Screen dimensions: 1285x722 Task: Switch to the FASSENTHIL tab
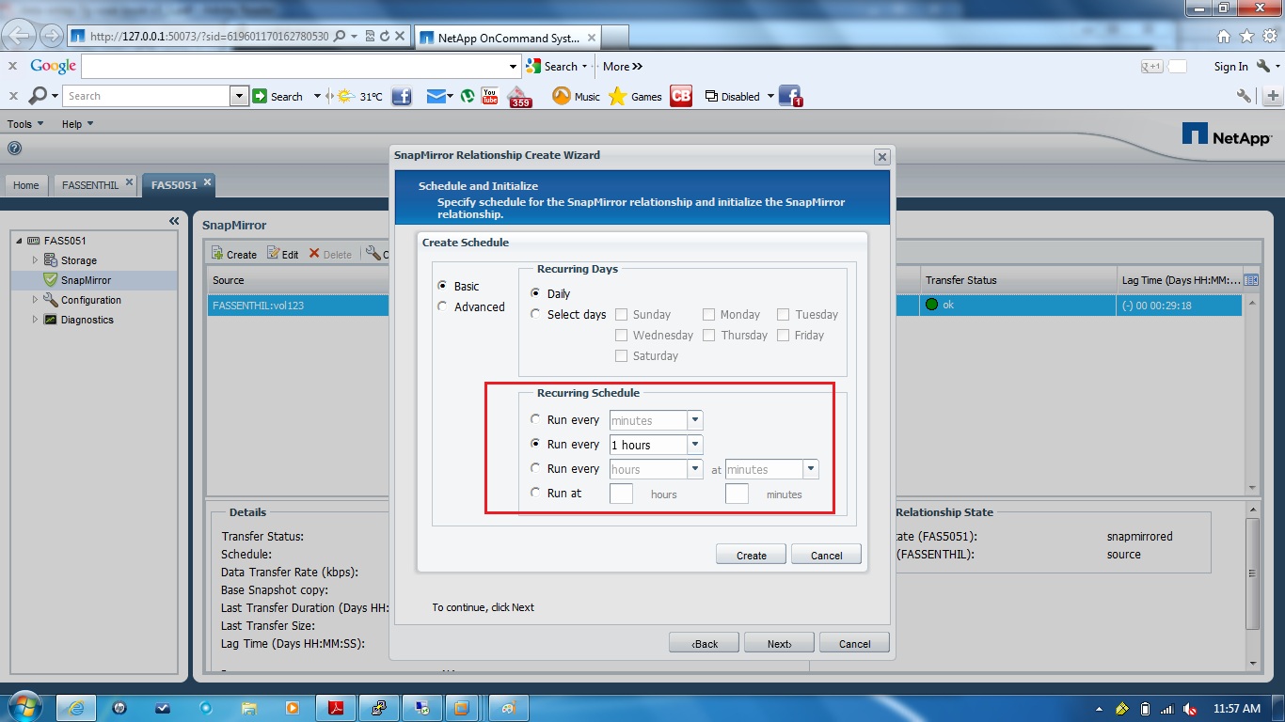(89, 185)
